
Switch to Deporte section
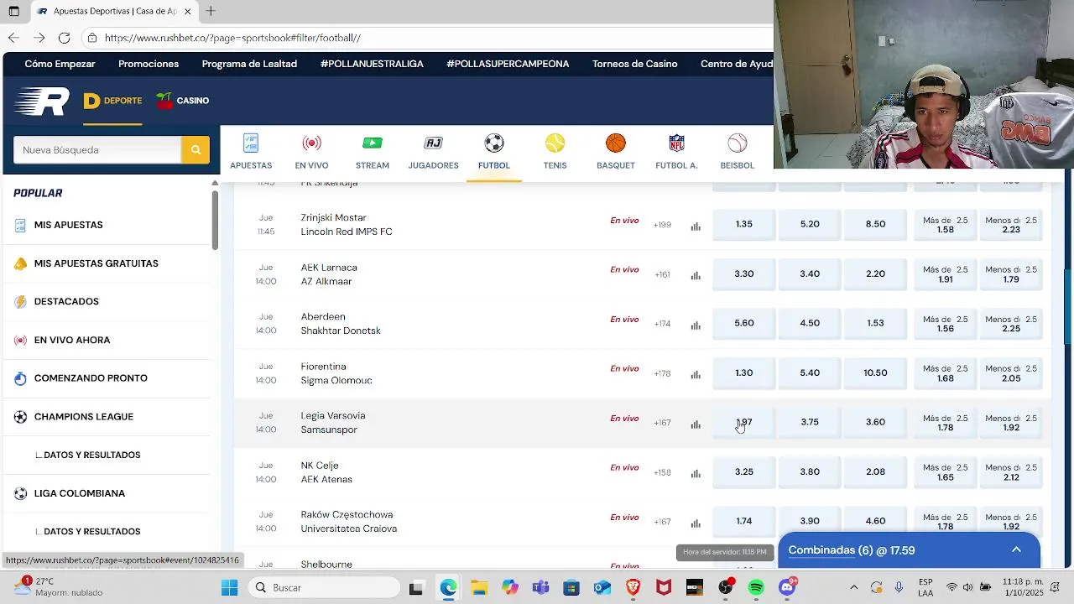(112, 101)
